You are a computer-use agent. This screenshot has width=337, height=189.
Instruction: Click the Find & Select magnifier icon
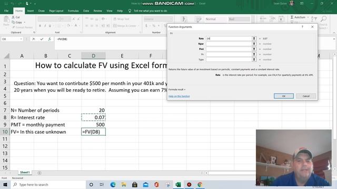tap(323, 19)
